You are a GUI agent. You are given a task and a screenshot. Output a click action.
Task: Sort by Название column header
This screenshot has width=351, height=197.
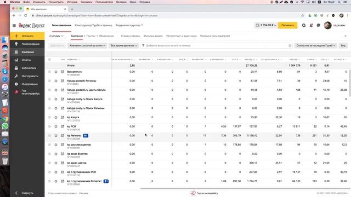[x=73, y=60]
